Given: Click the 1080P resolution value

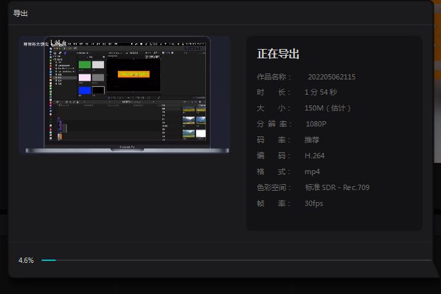Looking at the screenshot, I should tap(316, 124).
